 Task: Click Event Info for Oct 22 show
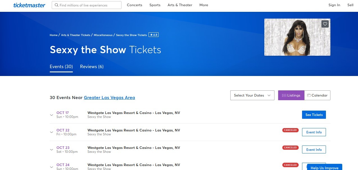[x=314, y=132]
